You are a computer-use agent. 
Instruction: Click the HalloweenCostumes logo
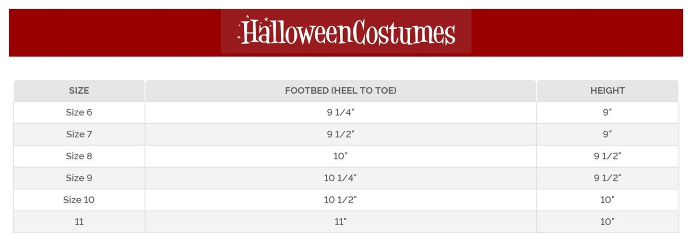pyautogui.click(x=346, y=32)
